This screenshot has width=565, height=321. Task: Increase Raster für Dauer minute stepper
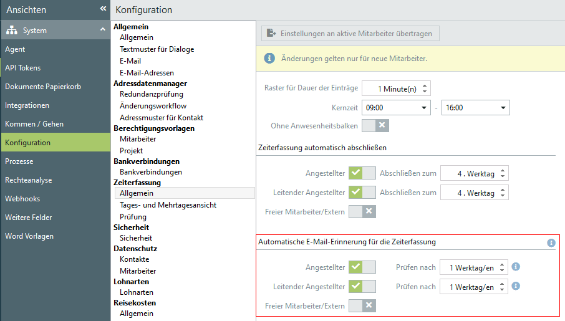point(425,85)
